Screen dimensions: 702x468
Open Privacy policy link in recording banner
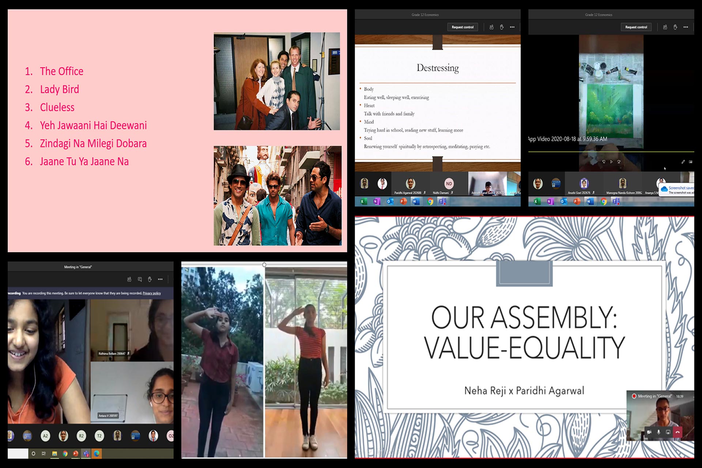(152, 293)
